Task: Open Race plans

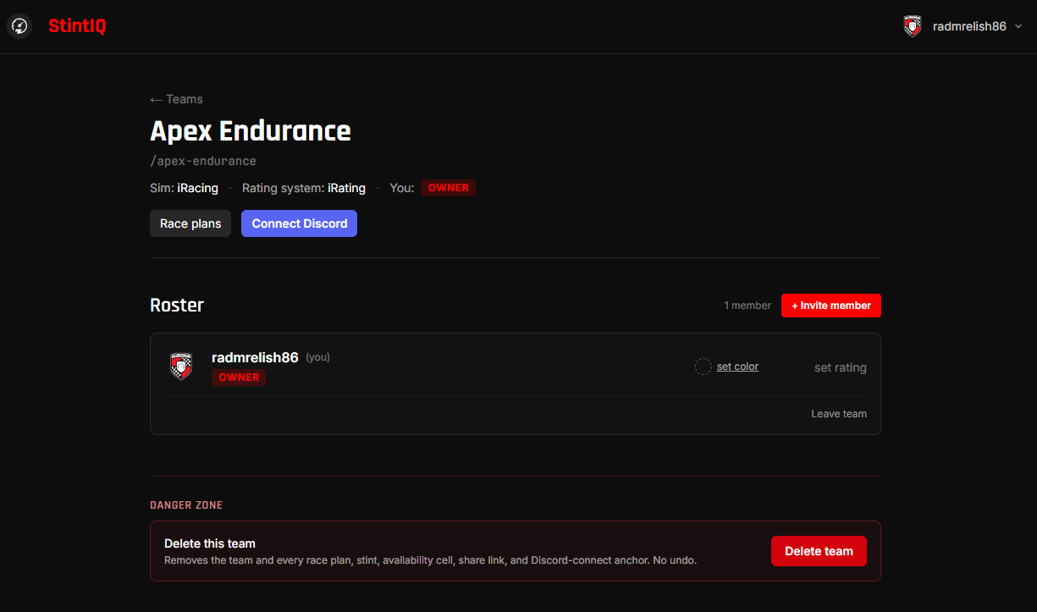Action: 190,223
